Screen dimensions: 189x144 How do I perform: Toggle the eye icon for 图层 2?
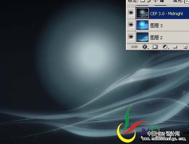(x=131, y=37)
